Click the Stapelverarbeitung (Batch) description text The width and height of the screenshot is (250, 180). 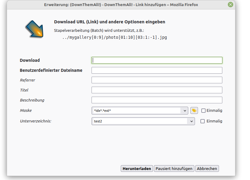click(x=99, y=31)
